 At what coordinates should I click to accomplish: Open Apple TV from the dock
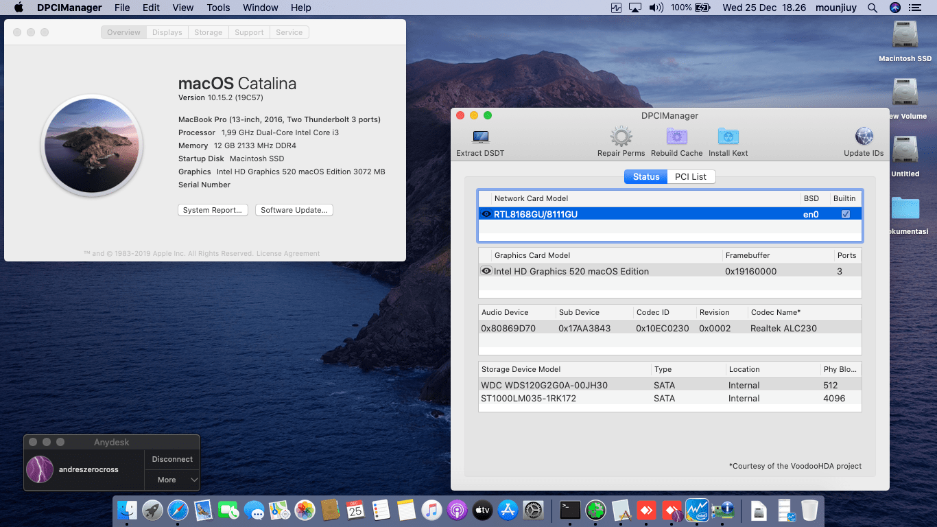tap(482, 510)
